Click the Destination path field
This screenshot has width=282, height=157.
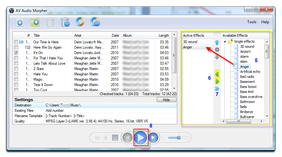[x=110, y=105]
